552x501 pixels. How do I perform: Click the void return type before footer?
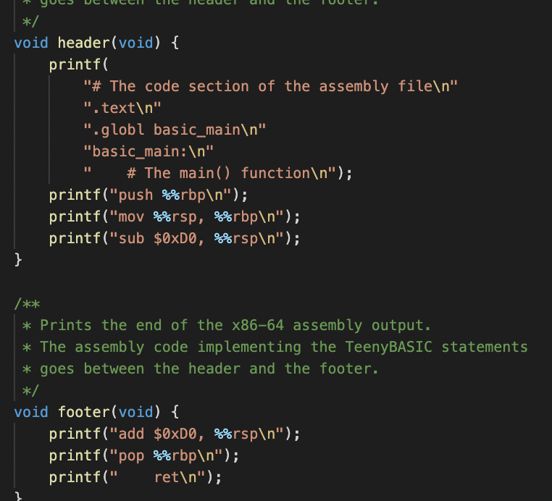[31, 412]
